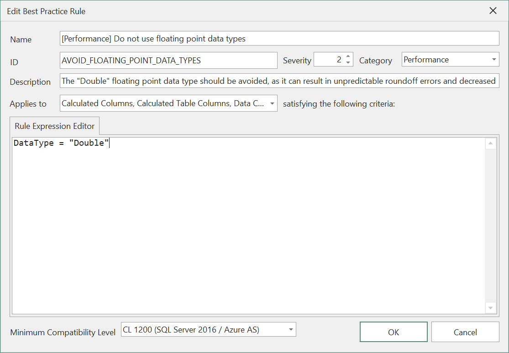Click the expression editor scrollbar up arrow
The width and height of the screenshot is (509, 353).
coord(490,143)
